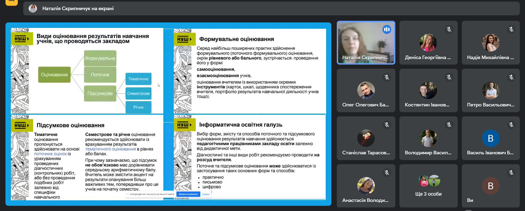Click the muted mic icon on Анастасія Володи's tile
Screen dimensions: 525x211
coord(387,173)
